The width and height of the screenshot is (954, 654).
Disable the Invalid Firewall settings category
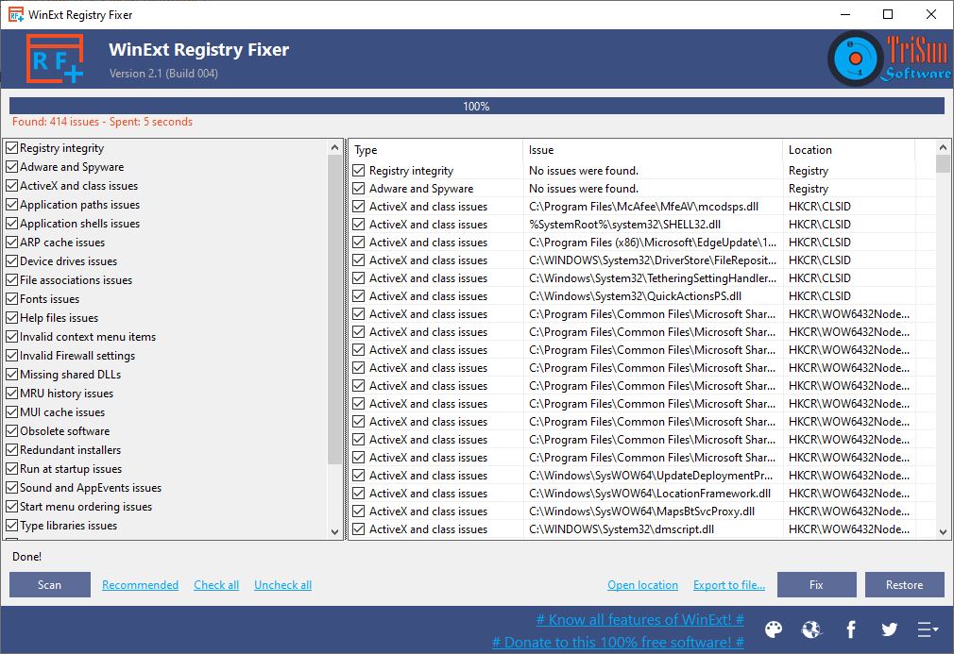11,355
